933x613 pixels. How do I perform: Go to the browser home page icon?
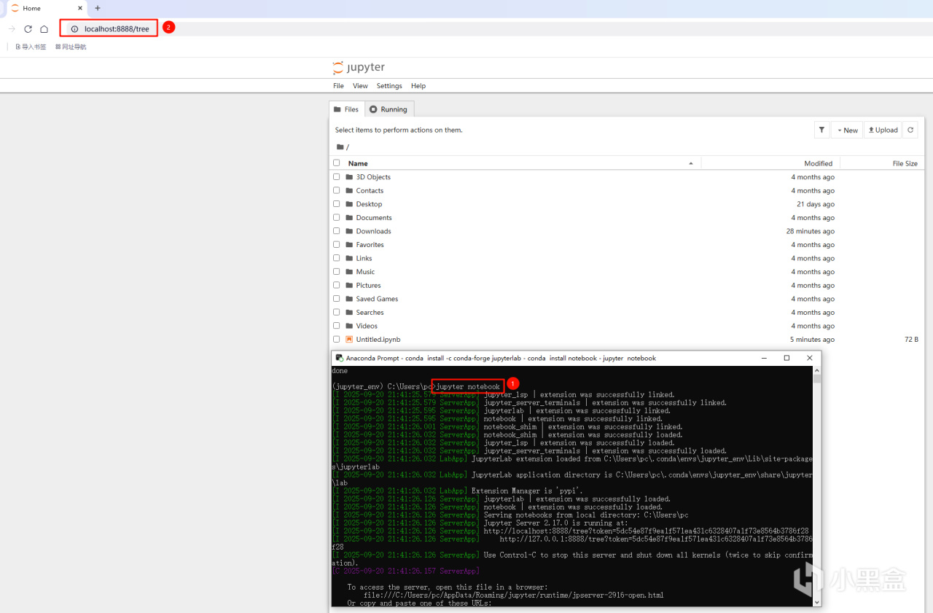tap(44, 29)
